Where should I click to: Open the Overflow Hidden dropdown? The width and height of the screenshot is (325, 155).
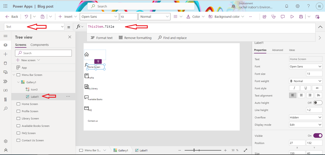pos(305,117)
